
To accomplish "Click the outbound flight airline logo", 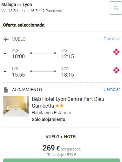I will tap(116, 52).
